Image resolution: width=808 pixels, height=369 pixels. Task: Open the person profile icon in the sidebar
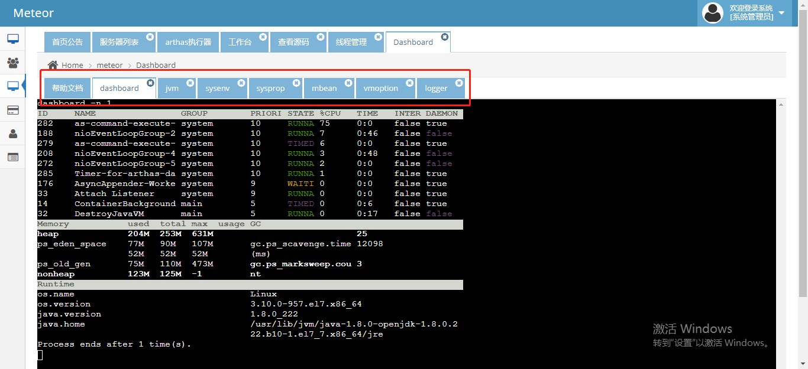coord(12,133)
